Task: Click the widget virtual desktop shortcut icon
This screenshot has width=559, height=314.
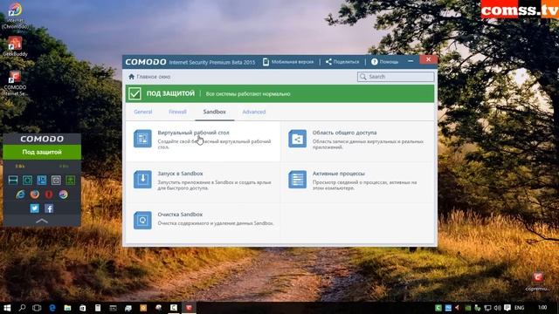Action: [x=42, y=181]
